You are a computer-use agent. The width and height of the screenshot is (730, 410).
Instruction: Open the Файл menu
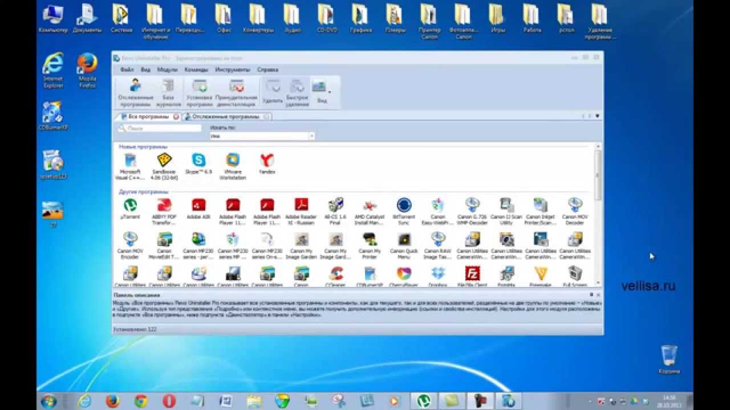click(127, 69)
